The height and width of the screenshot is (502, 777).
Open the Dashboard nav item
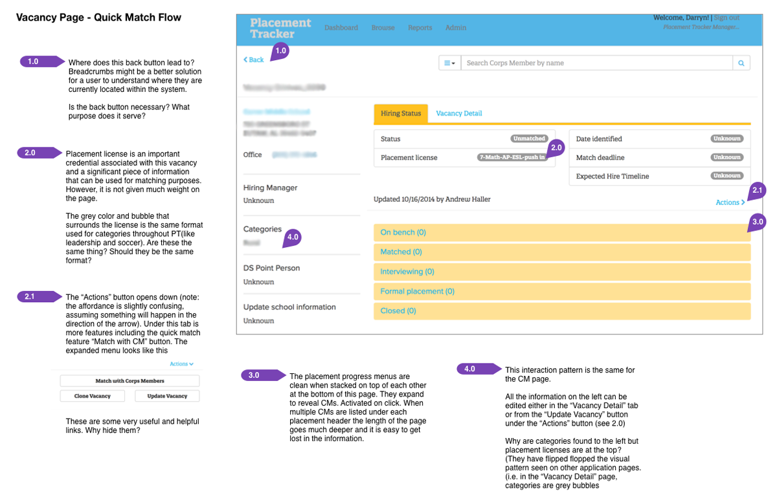(341, 28)
